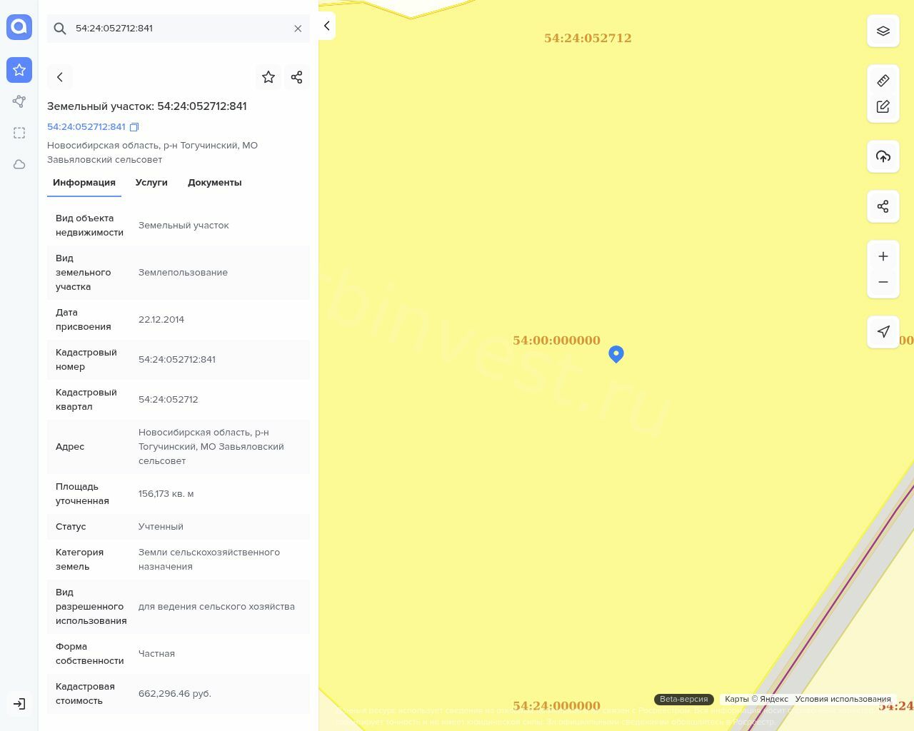Locate my position on the map
Image resolution: width=914 pixels, height=731 pixels.
pyautogui.click(x=883, y=332)
